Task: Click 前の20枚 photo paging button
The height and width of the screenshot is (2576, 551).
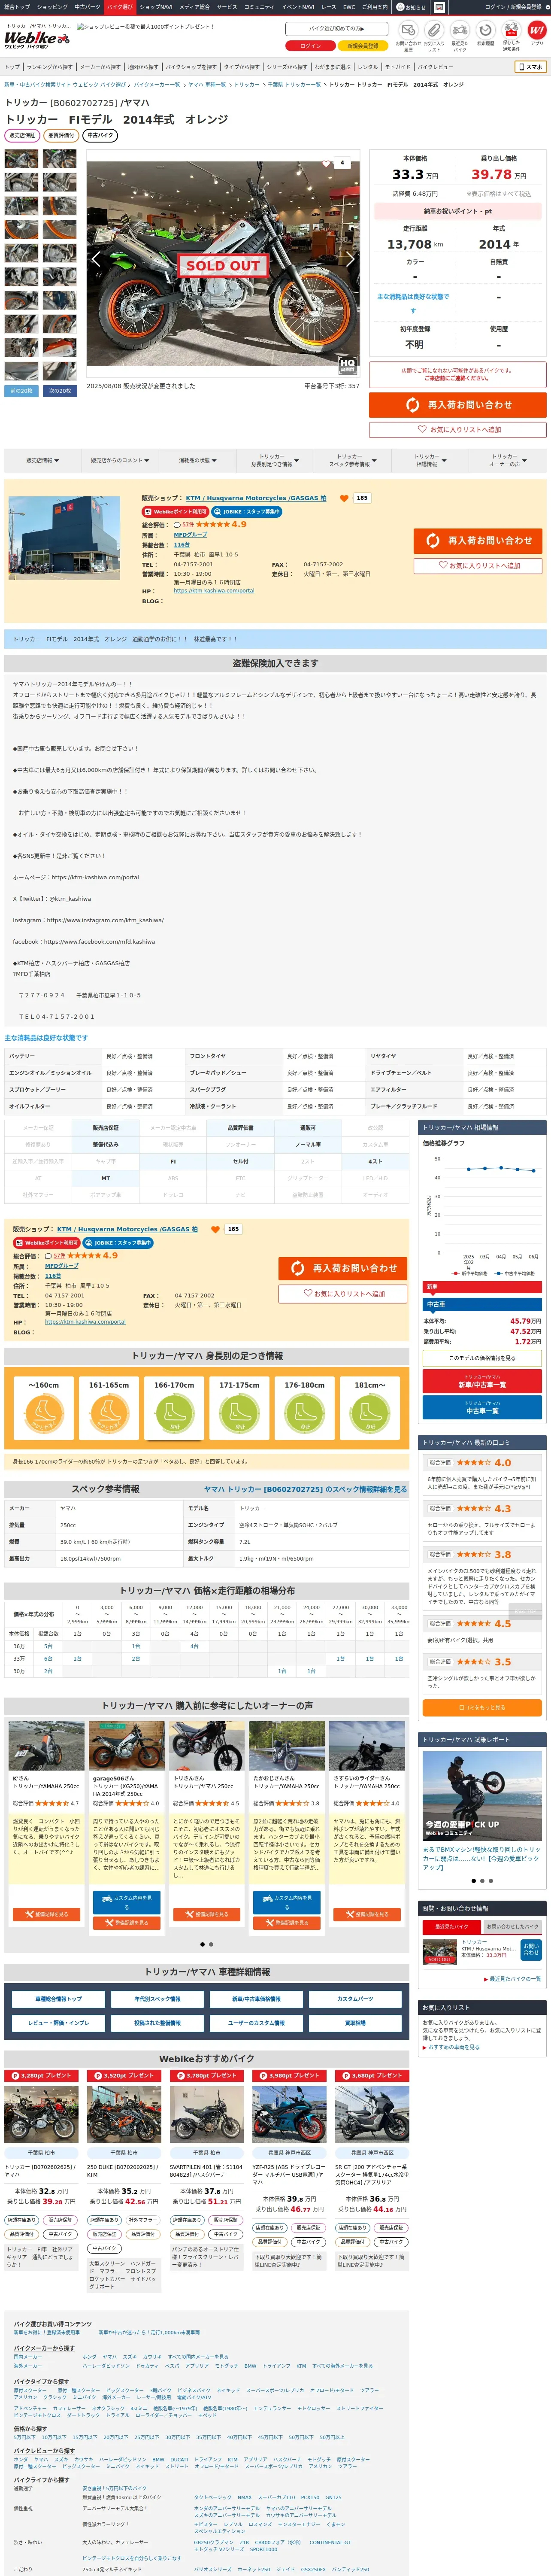Action: click(x=21, y=391)
